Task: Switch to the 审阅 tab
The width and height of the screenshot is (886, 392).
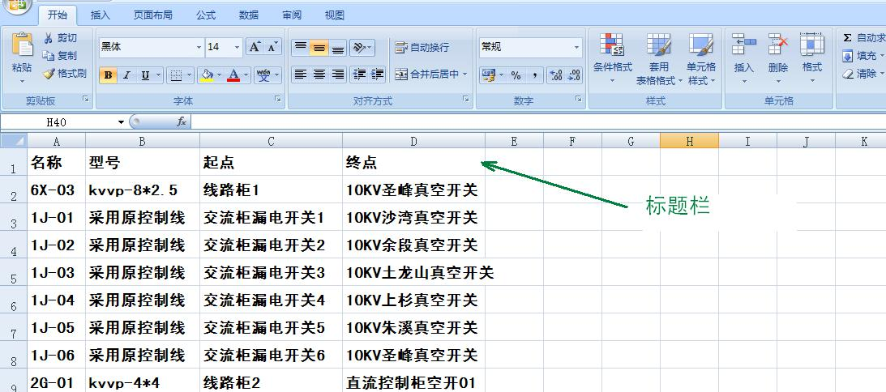Action: [292, 15]
